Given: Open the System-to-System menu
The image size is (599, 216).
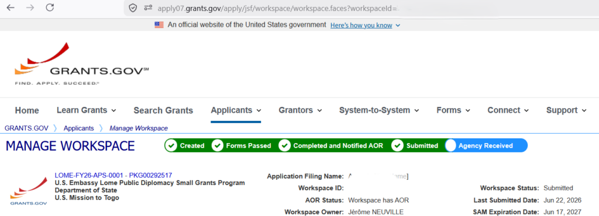Looking at the screenshot, I should click(x=374, y=110).
